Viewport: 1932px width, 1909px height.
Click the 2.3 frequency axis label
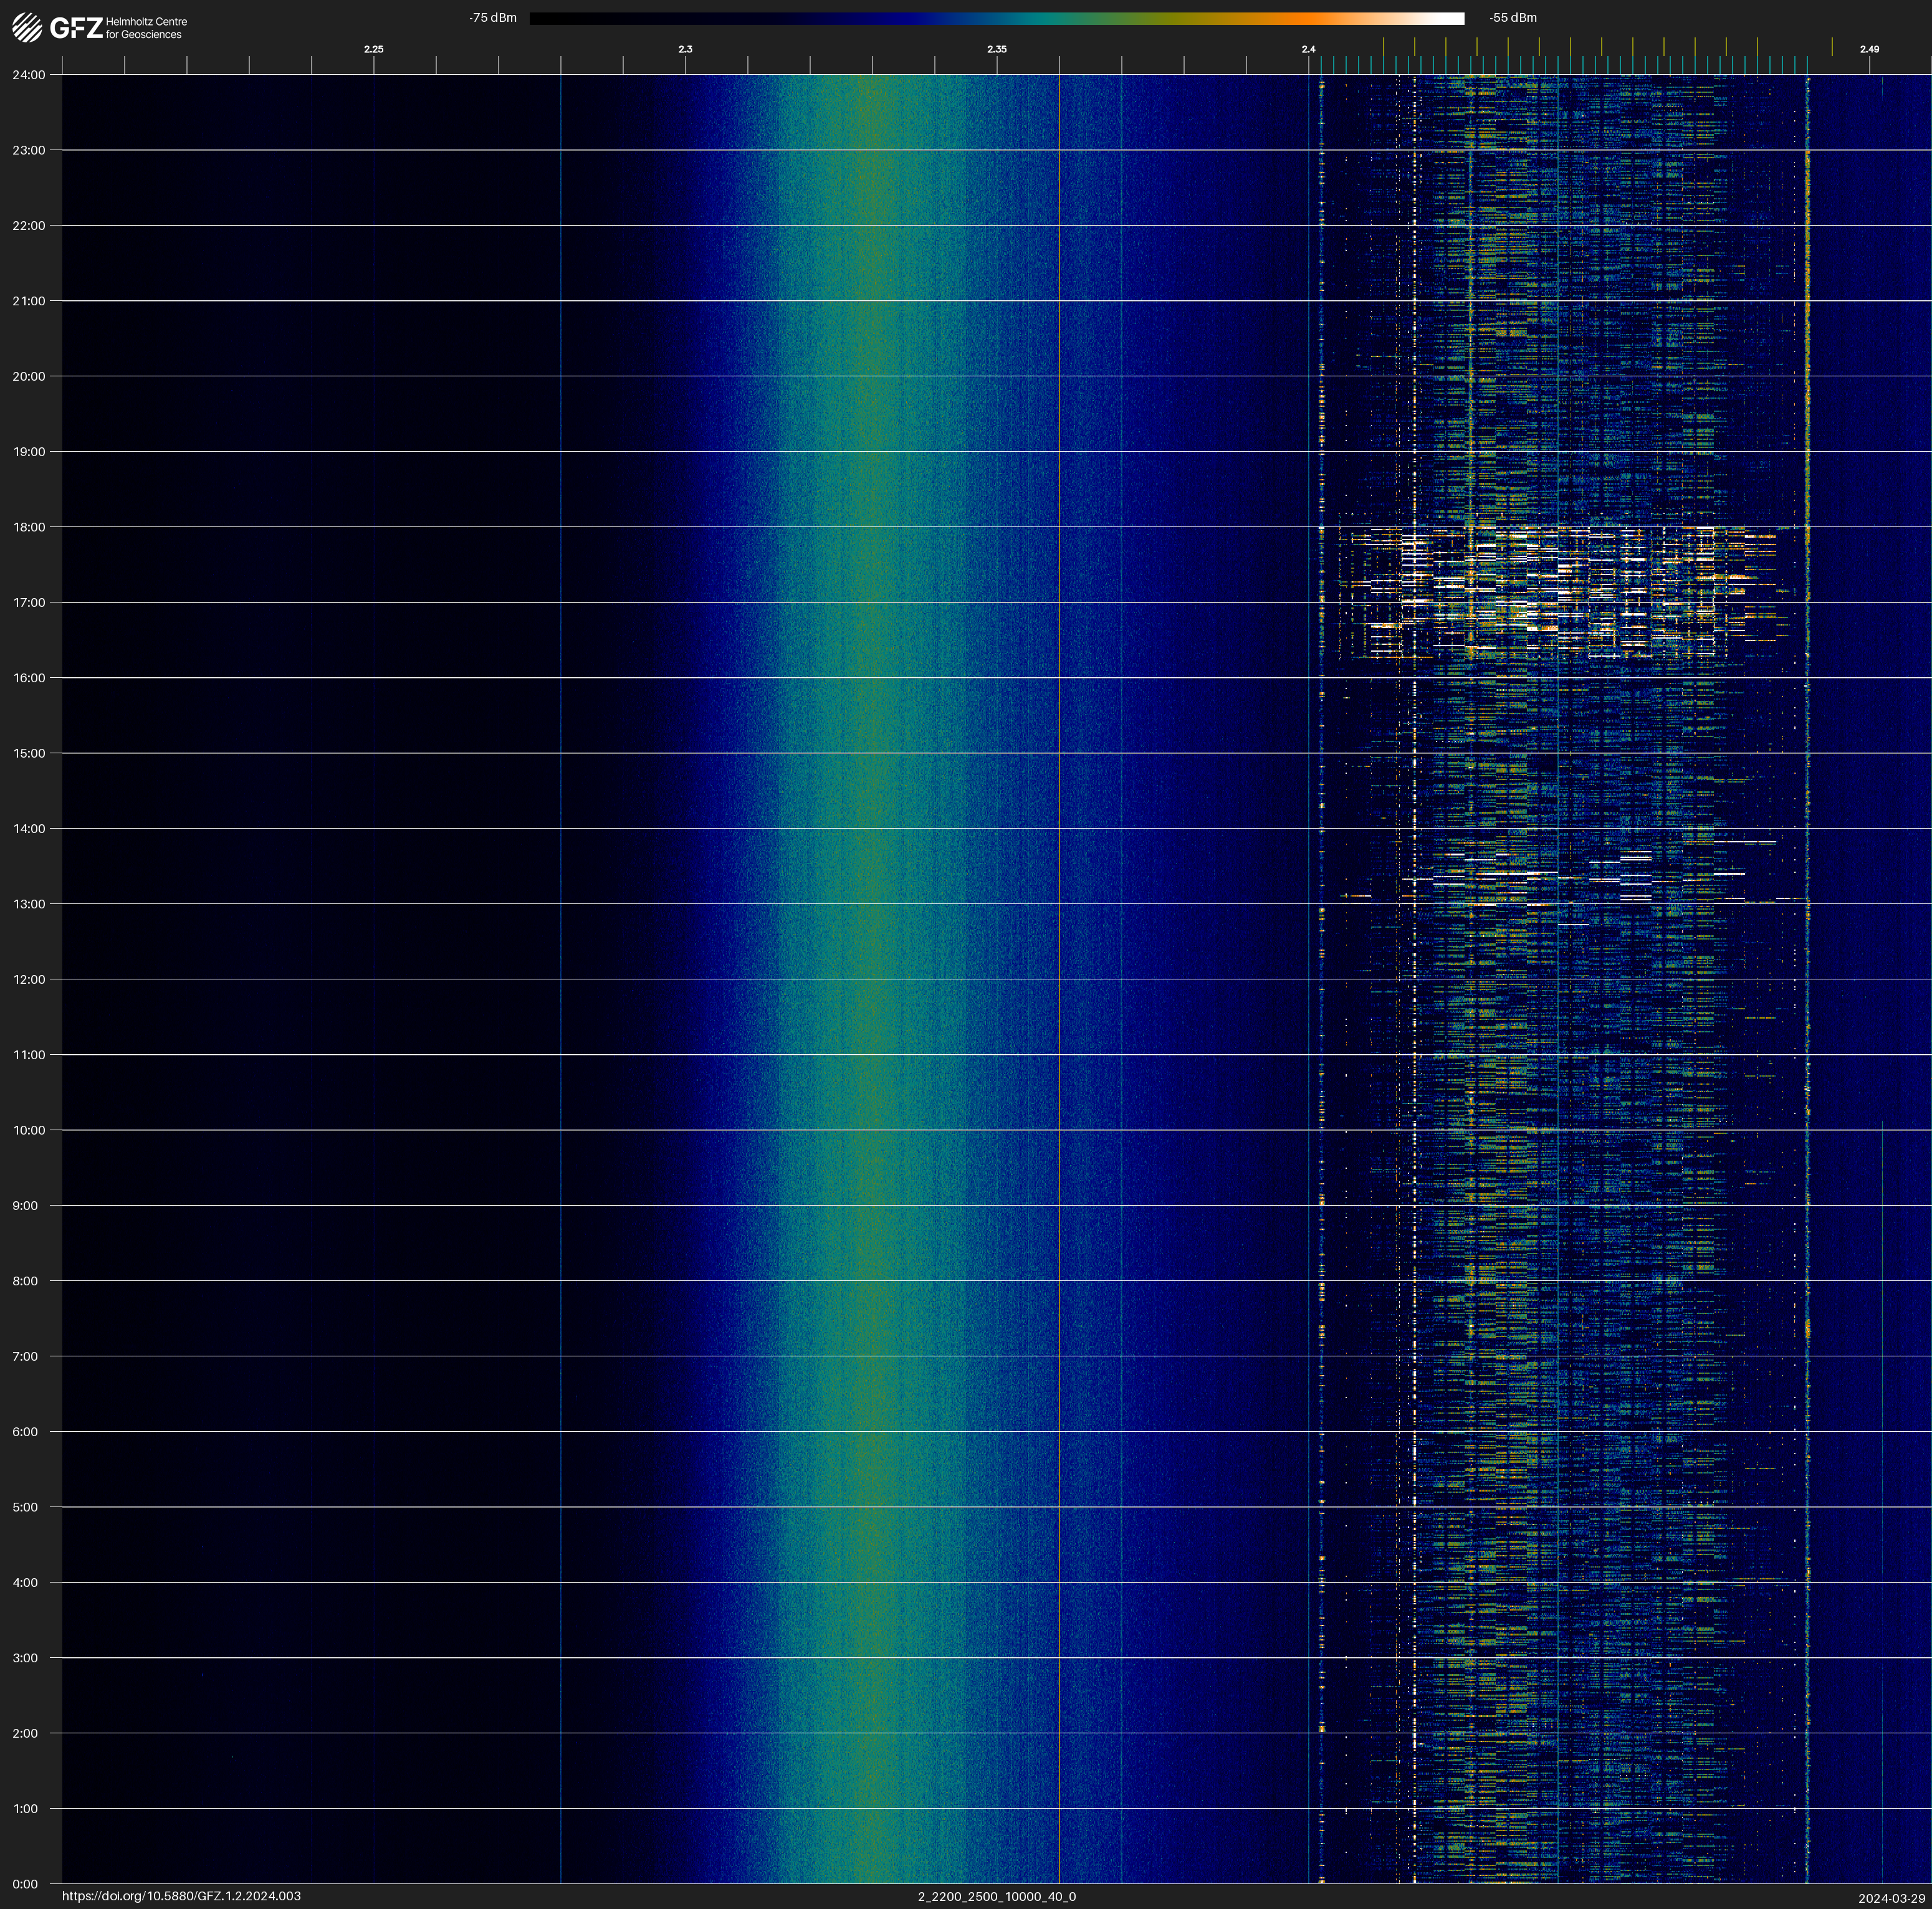click(685, 49)
